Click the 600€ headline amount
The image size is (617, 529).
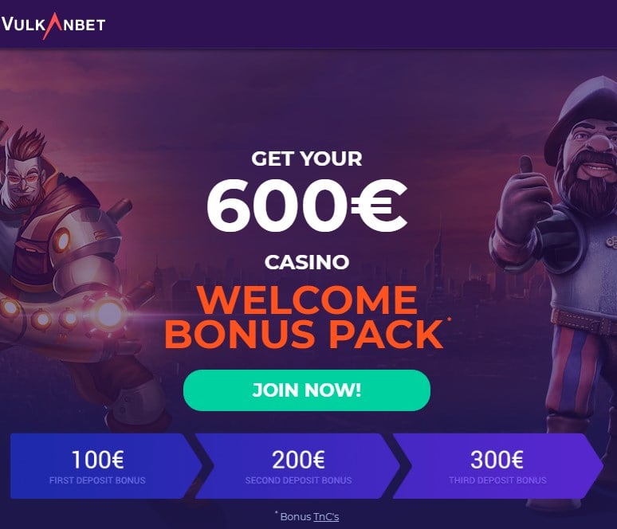(x=307, y=206)
